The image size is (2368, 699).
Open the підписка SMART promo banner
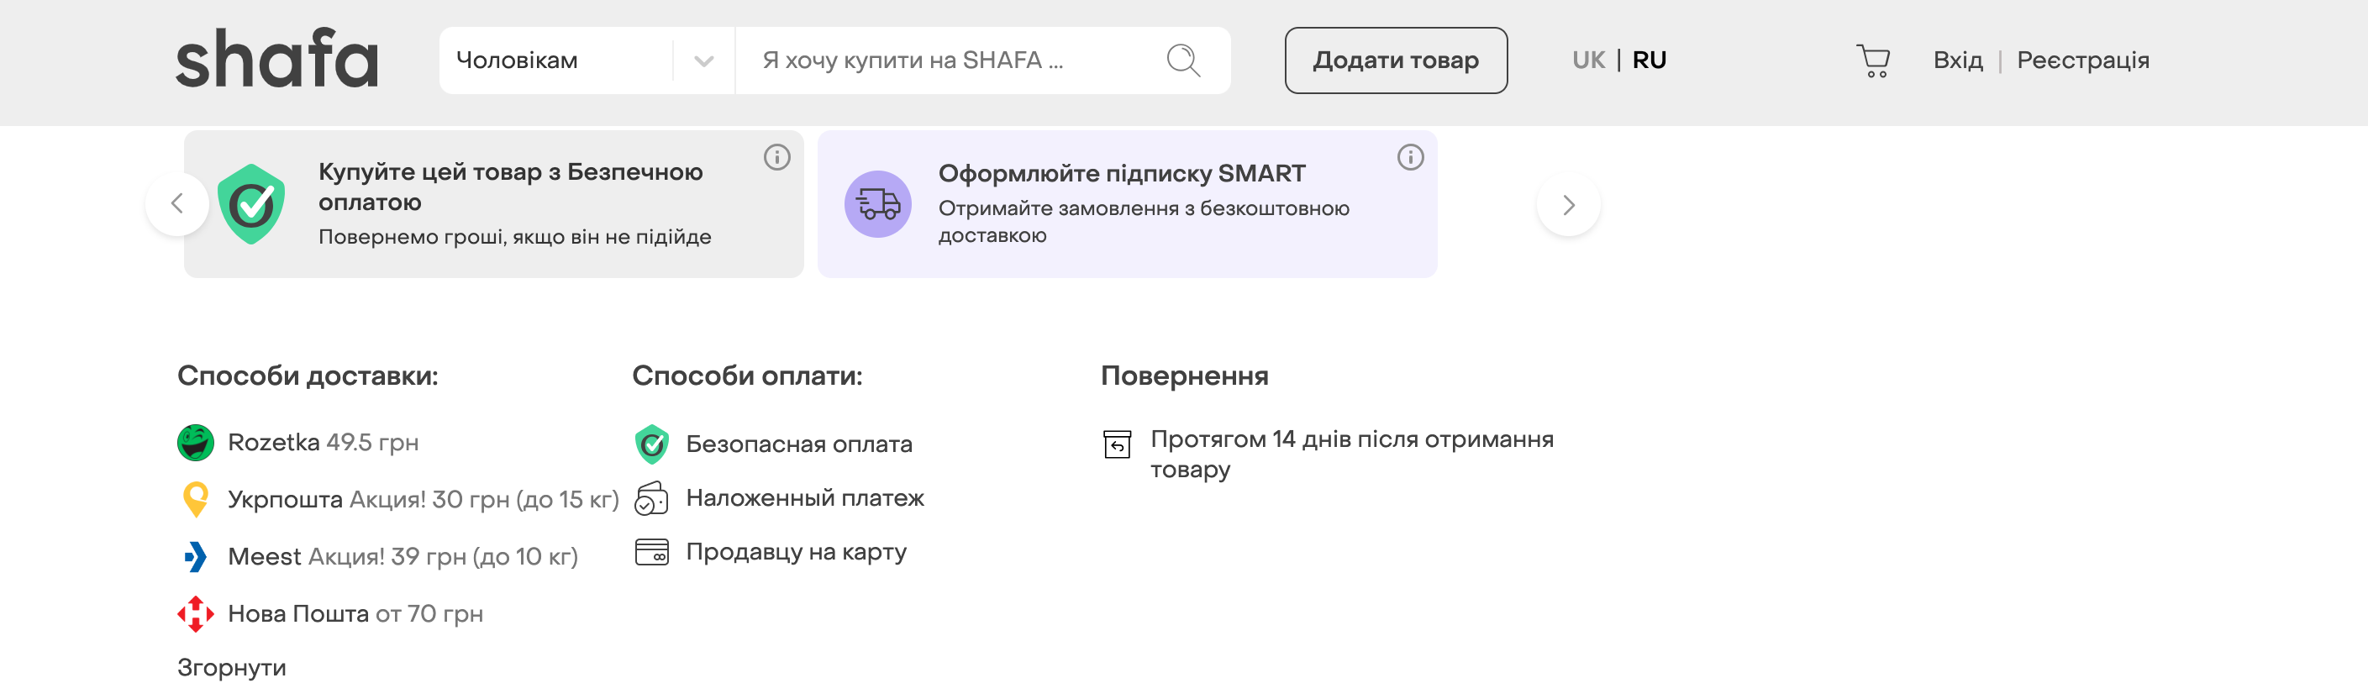click(1127, 204)
